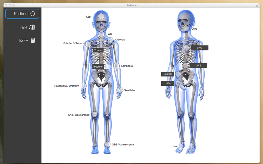Click the OSG / Unterschenkel text label

pos(123,144)
